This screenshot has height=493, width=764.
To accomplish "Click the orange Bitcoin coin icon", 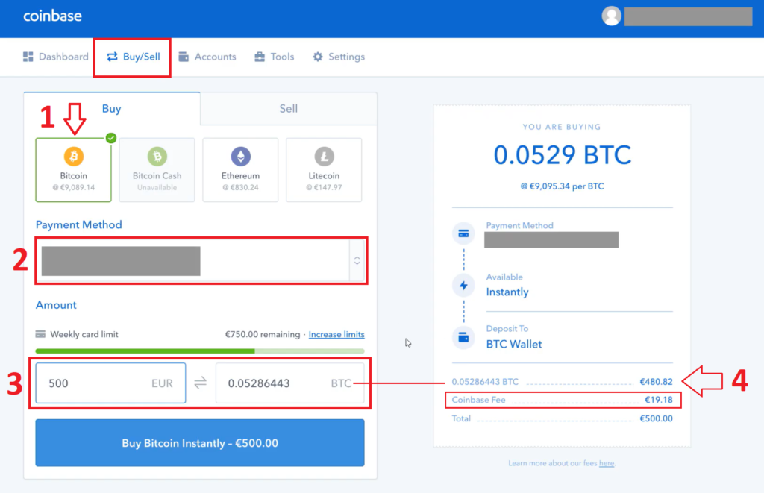I will point(74,157).
